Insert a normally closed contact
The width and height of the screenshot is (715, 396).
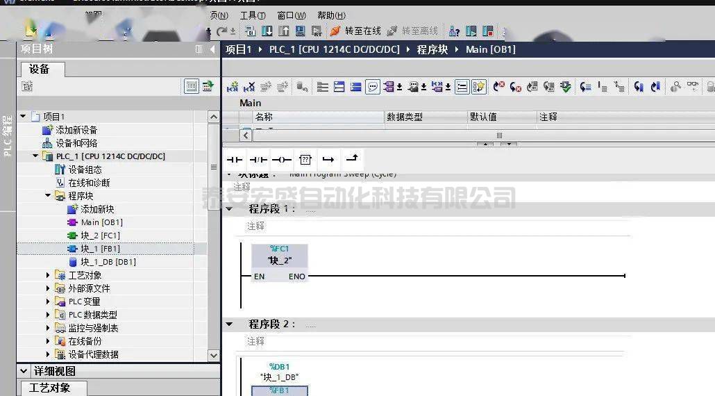[258, 159]
